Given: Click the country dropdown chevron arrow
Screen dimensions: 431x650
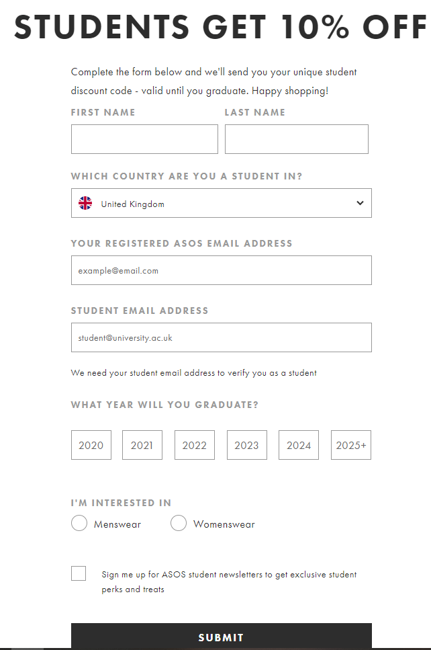Looking at the screenshot, I should [x=360, y=203].
